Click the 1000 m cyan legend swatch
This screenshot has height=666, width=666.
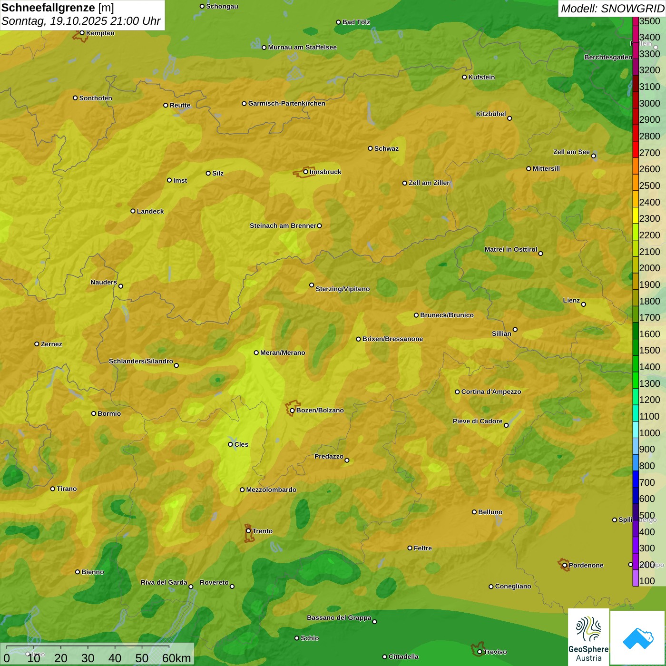point(636,429)
